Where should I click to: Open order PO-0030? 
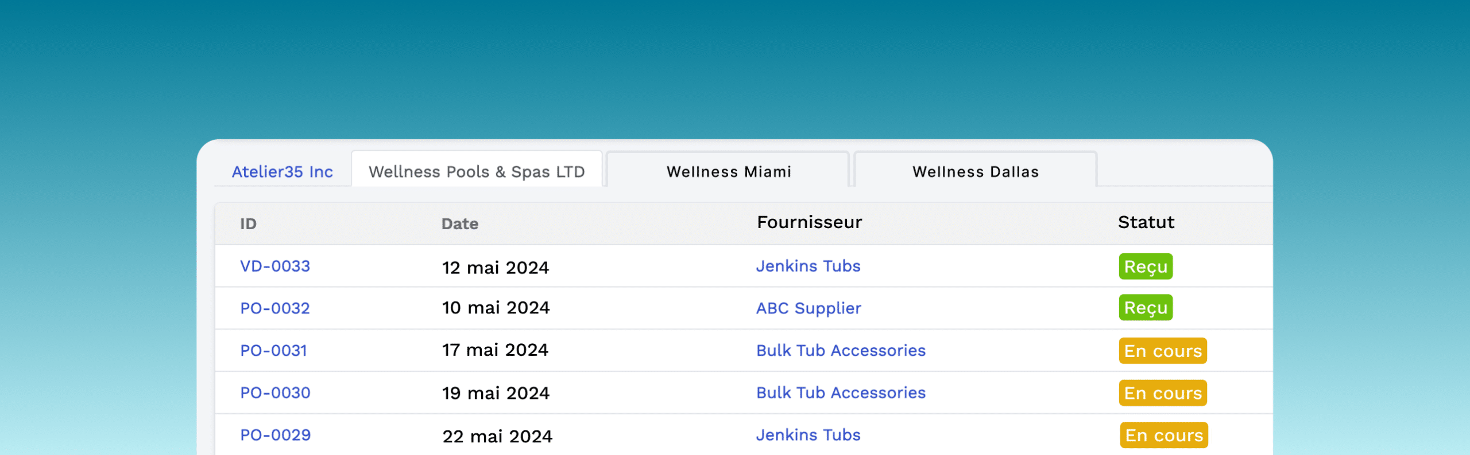click(x=275, y=393)
